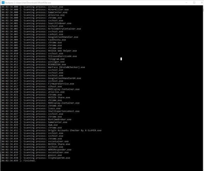The height and width of the screenshot is (171, 204).
Task: Click the MinerKiller.exe window title text
Action: coord(28,3)
